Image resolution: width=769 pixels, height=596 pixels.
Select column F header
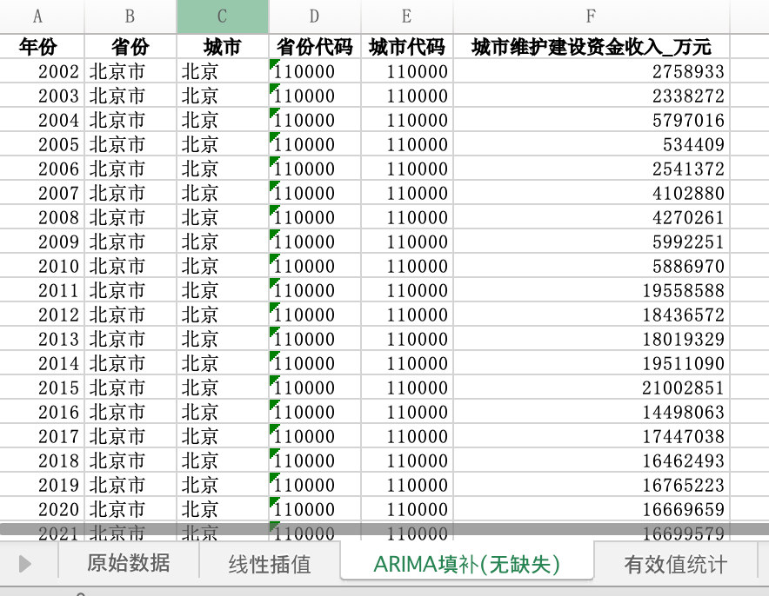click(x=592, y=17)
